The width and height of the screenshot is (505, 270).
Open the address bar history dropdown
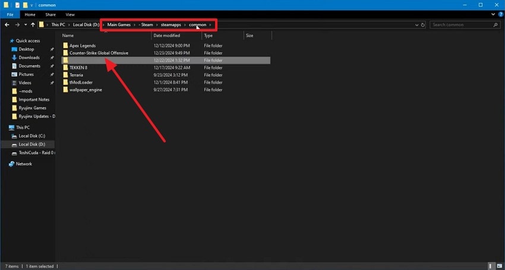[x=416, y=25]
